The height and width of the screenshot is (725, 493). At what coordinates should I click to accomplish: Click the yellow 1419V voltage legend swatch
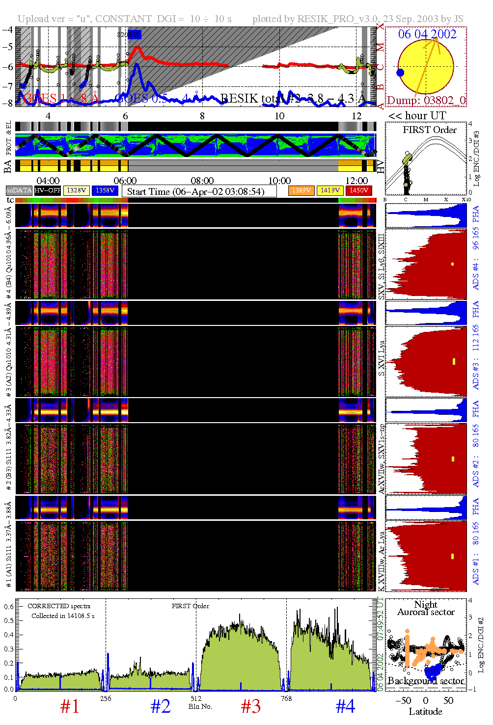[x=330, y=190]
